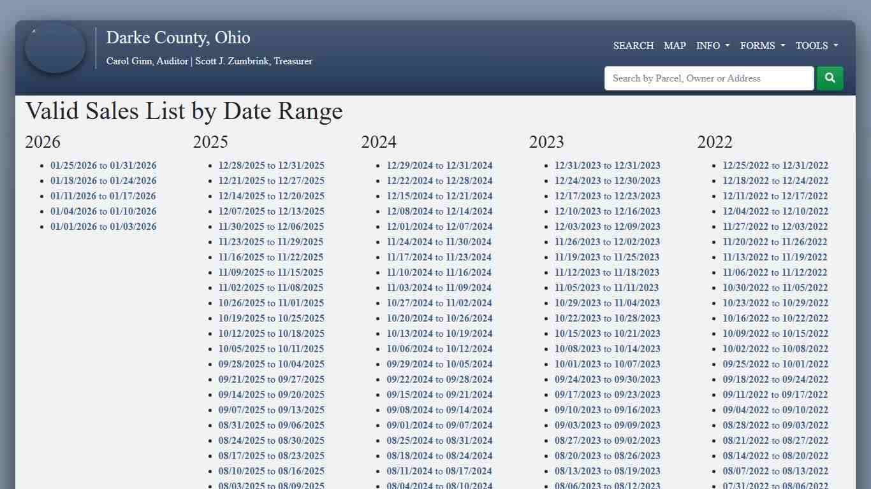The height and width of the screenshot is (489, 871).
Task: Click the 08/07/2022 to 08/13/2022 link
Action: pyautogui.click(x=775, y=471)
